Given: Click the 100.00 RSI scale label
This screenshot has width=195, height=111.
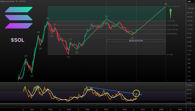Looking at the screenshot, I should (190, 85).
